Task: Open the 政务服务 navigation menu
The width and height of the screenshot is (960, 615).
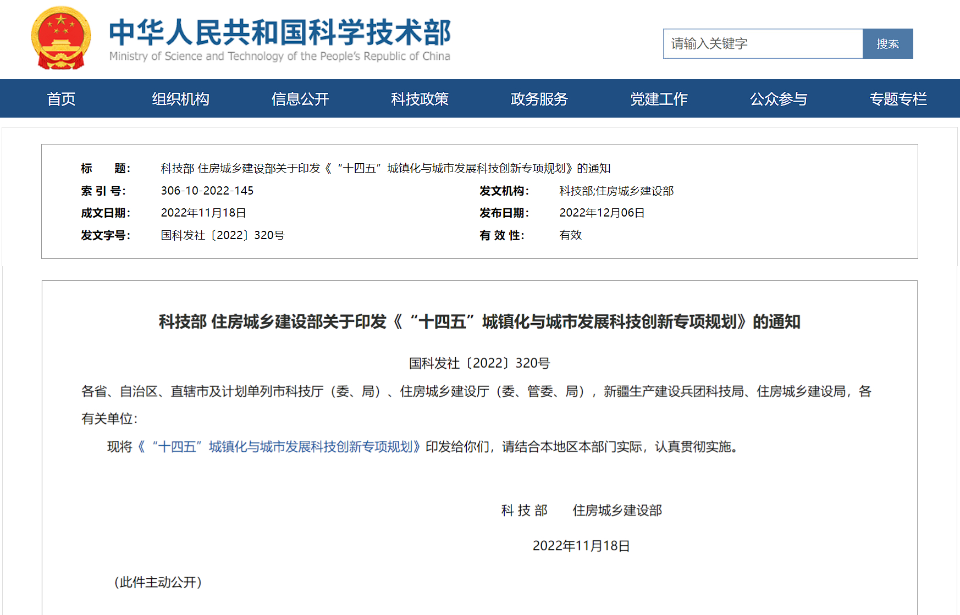Action: click(539, 99)
